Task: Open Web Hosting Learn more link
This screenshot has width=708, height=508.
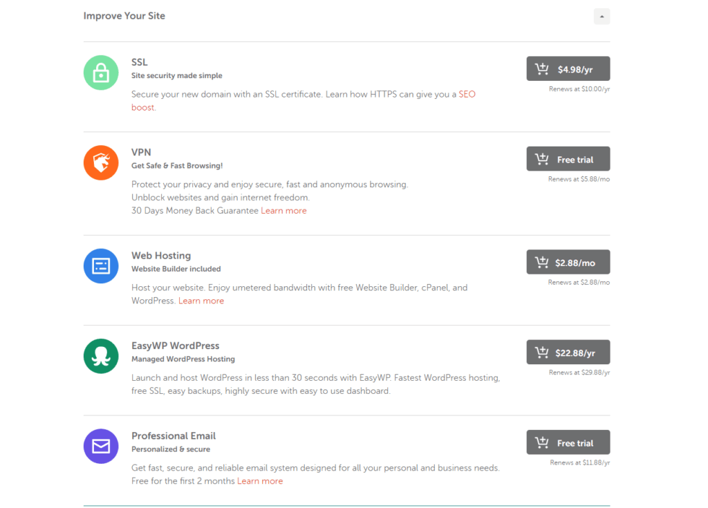Action: [201, 301]
